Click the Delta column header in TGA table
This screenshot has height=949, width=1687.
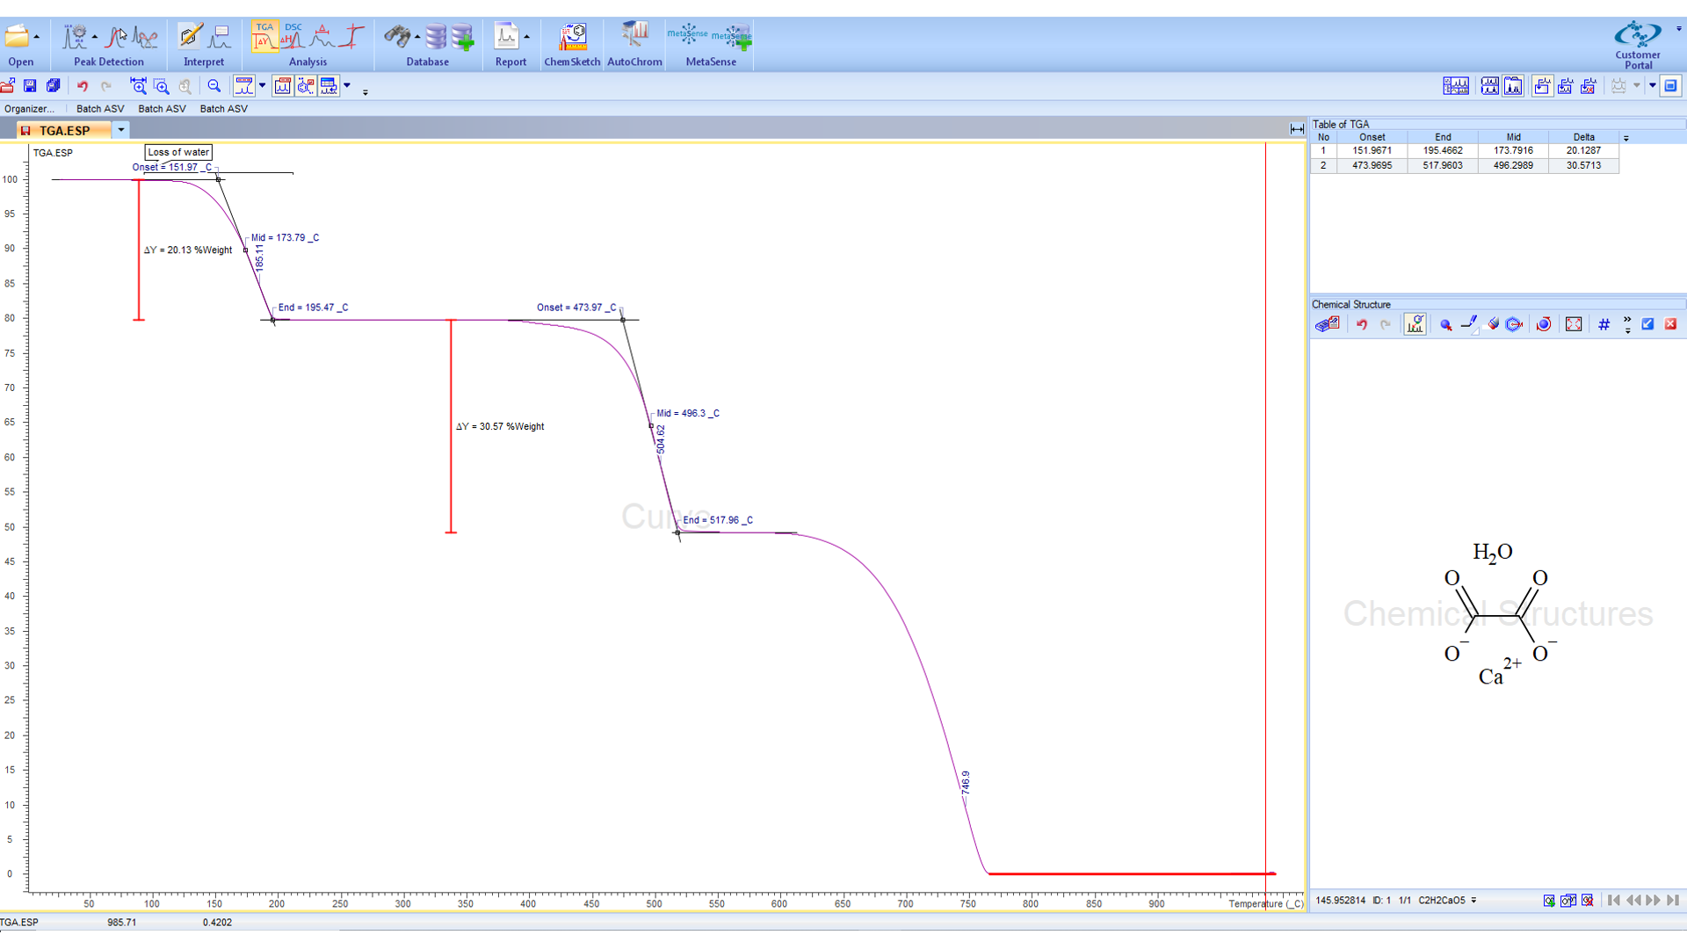[1583, 137]
